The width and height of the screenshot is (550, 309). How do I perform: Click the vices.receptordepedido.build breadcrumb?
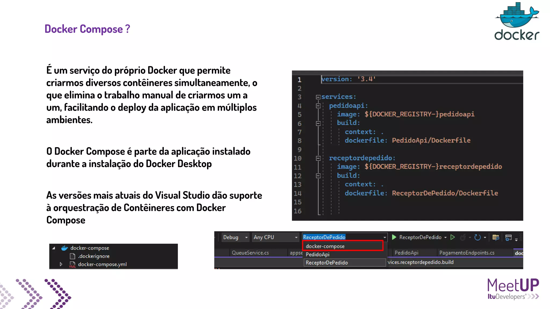(x=421, y=262)
